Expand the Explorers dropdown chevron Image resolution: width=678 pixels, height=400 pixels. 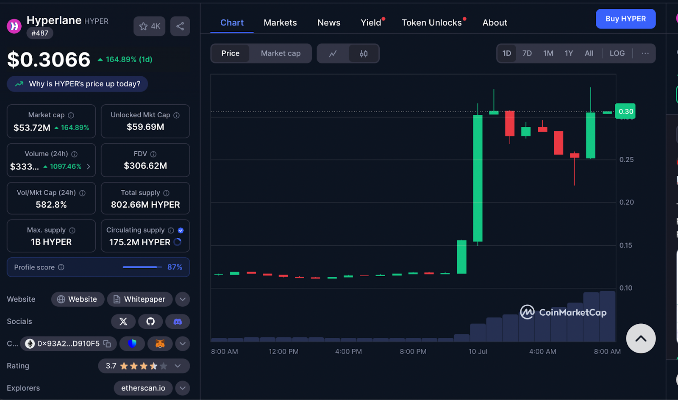click(x=183, y=388)
